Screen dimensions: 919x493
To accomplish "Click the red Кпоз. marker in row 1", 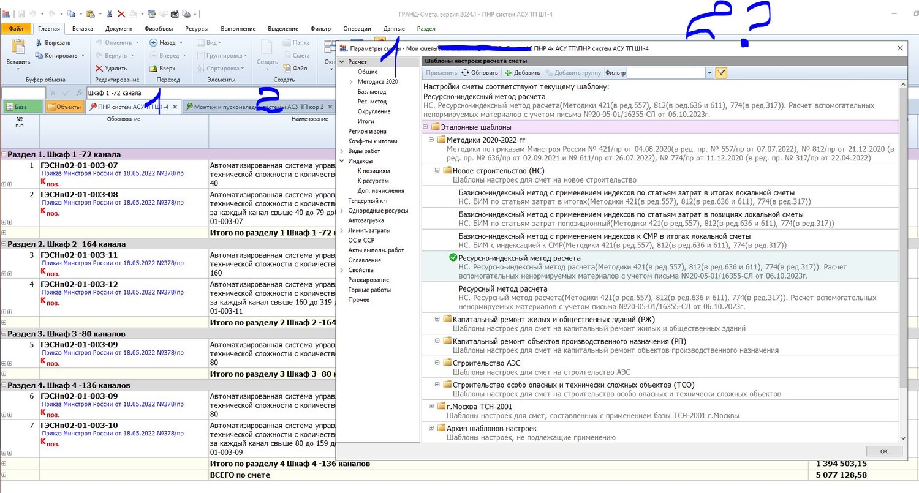I will point(50,182).
